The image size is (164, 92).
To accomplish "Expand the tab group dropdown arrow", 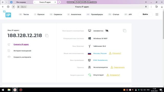I will [x=7, y=2].
